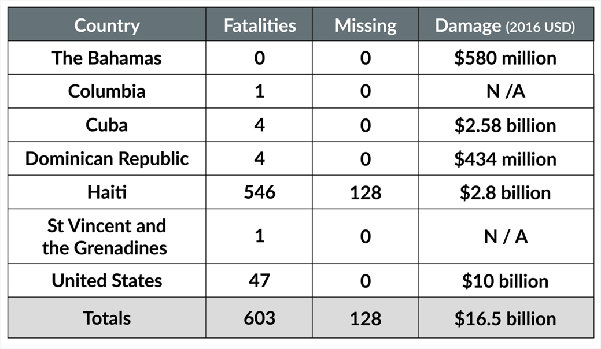Click the $434 million damage value
This screenshot has width=601, height=349.
pyautogui.click(x=505, y=158)
